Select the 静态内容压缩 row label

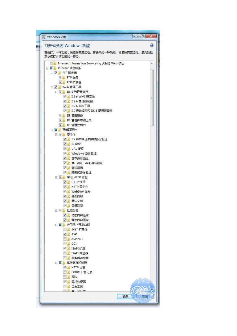click(x=80, y=220)
